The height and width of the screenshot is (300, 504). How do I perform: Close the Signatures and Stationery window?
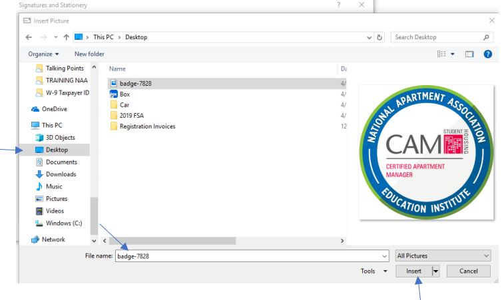362,5
